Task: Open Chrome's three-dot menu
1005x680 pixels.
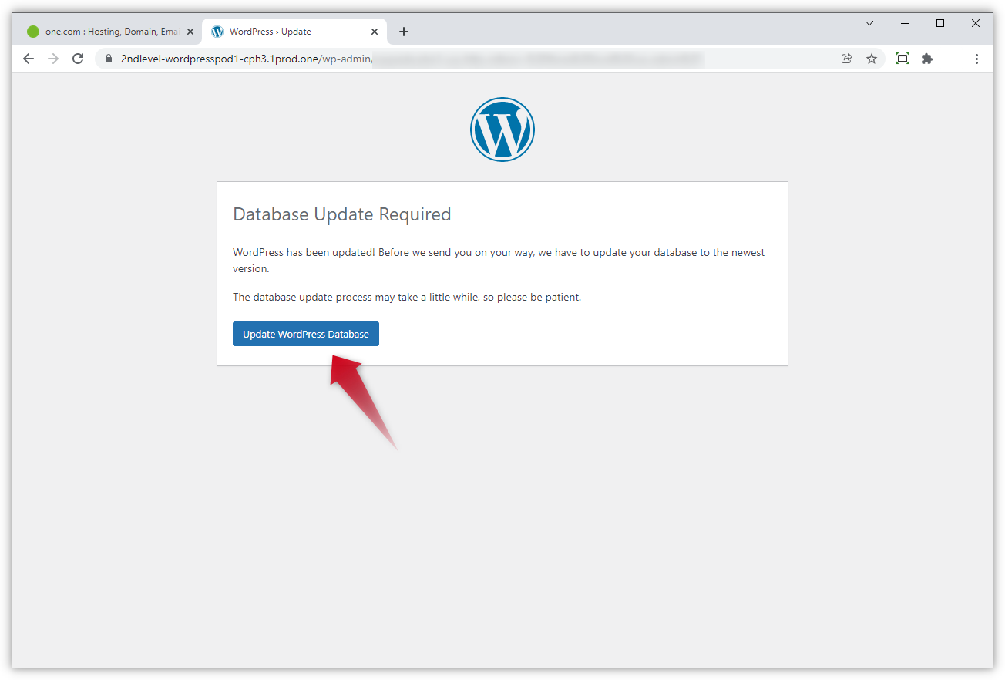Action: point(976,59)
